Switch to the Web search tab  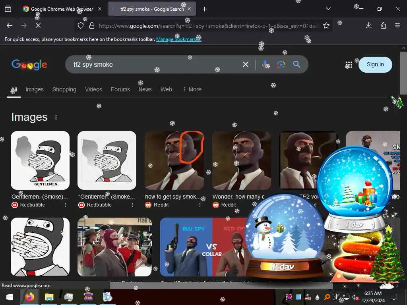[166, 89]
